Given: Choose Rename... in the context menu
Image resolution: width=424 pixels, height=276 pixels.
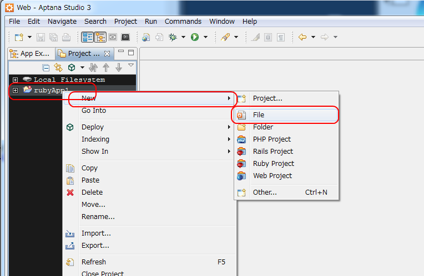Looking at the screenshot, I should tap(148, 216).
